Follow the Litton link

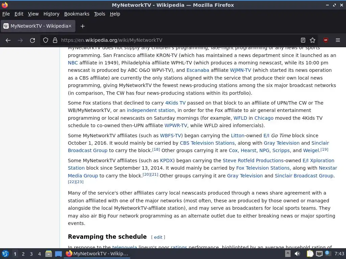(x=238, y=136)
